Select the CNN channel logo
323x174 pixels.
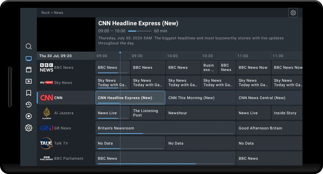(47, 98)
